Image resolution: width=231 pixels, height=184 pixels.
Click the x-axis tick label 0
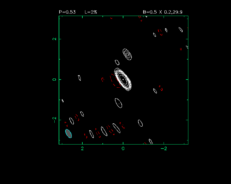tap(123, 149)
